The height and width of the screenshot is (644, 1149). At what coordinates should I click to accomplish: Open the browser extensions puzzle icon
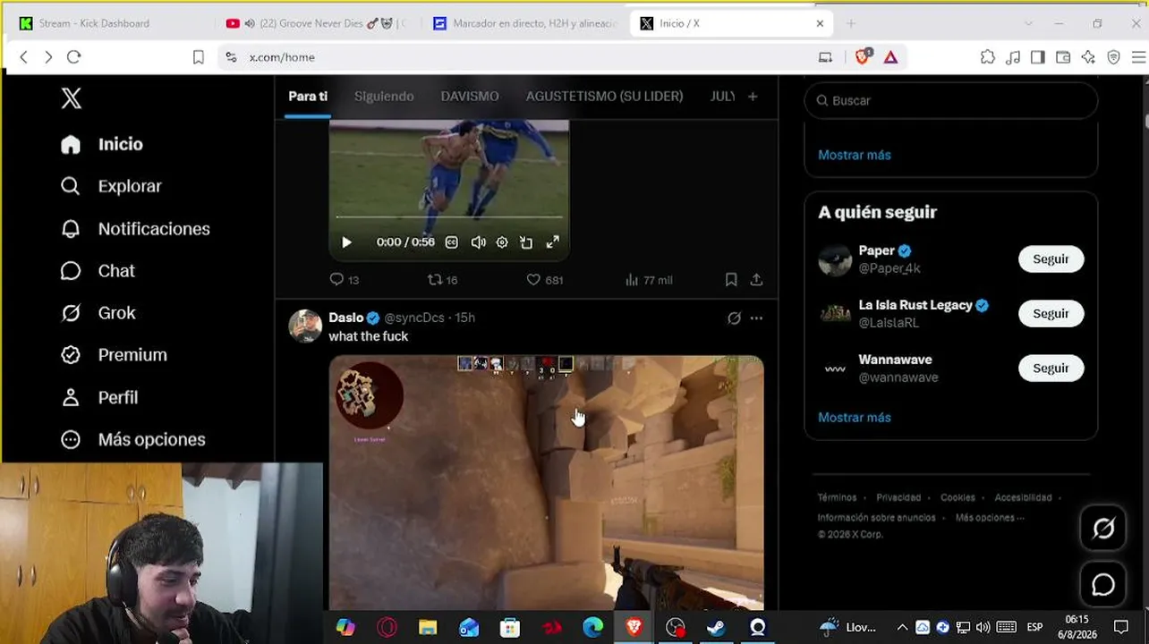point(988,57)
